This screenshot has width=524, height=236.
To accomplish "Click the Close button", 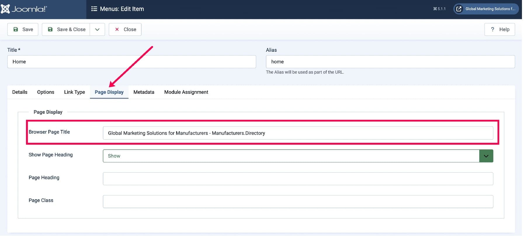I will click(125, 29).
